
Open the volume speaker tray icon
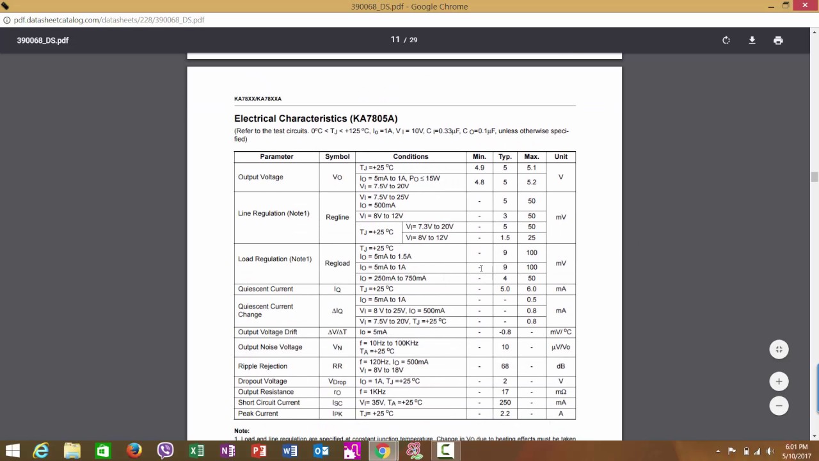click(770, 451)
